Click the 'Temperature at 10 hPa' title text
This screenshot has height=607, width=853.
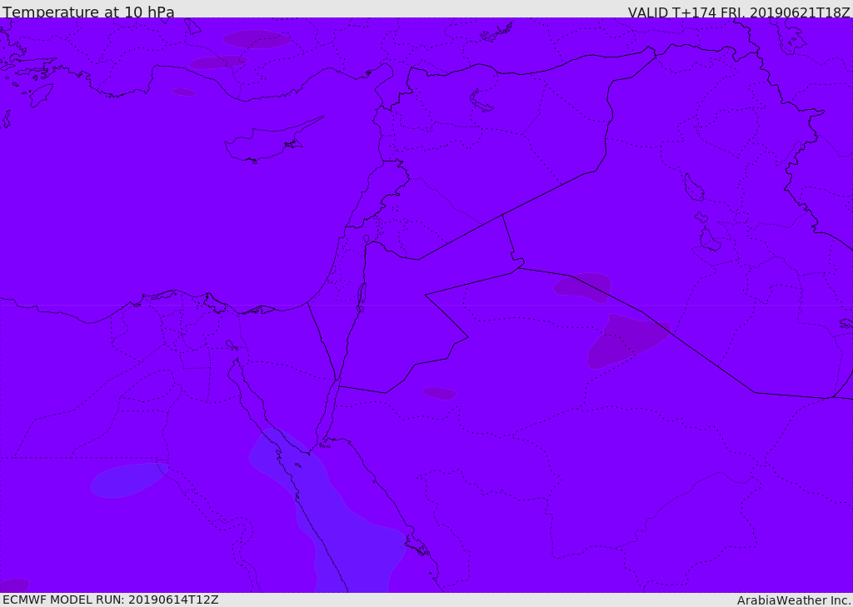88,12
